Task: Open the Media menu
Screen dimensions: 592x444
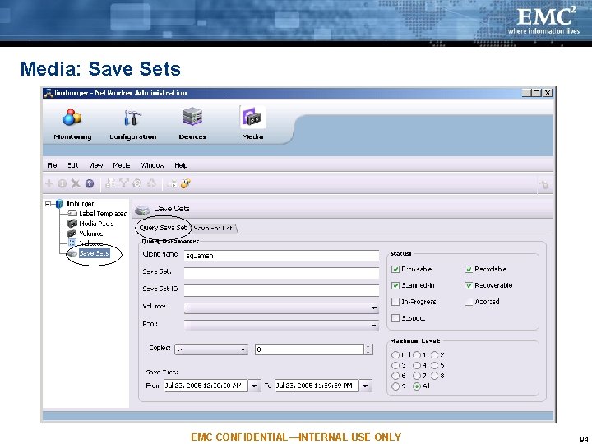Action: click(122, 165)
